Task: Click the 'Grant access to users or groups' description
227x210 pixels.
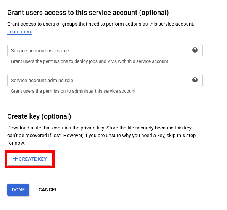Action: pos(101,24)
